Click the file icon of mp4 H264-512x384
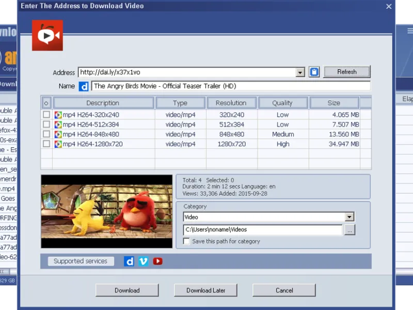 coord(58,125)
